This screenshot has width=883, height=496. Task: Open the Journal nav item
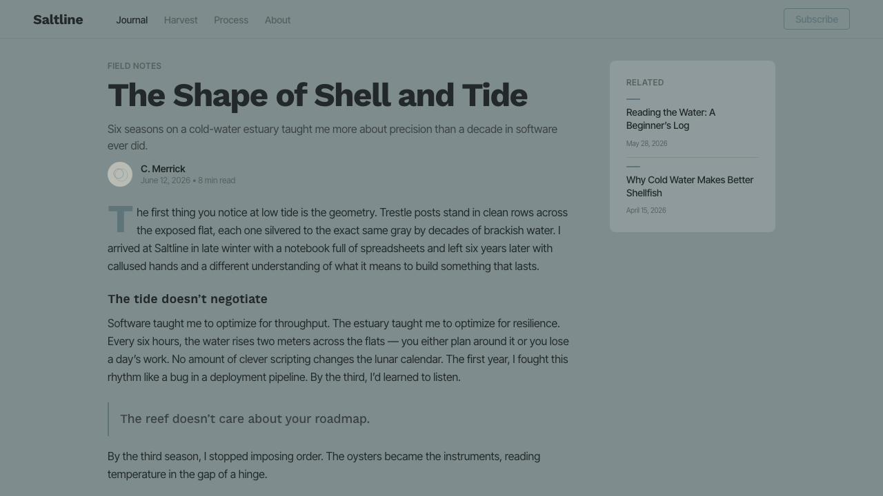tap(132, 20)
